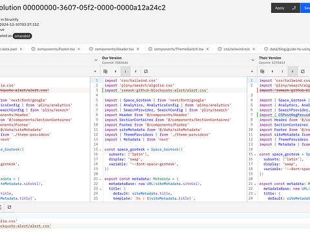Click the blue Save button

pos(305,8)
